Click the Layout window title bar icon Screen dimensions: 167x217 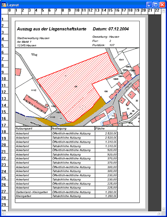[4, 5]
